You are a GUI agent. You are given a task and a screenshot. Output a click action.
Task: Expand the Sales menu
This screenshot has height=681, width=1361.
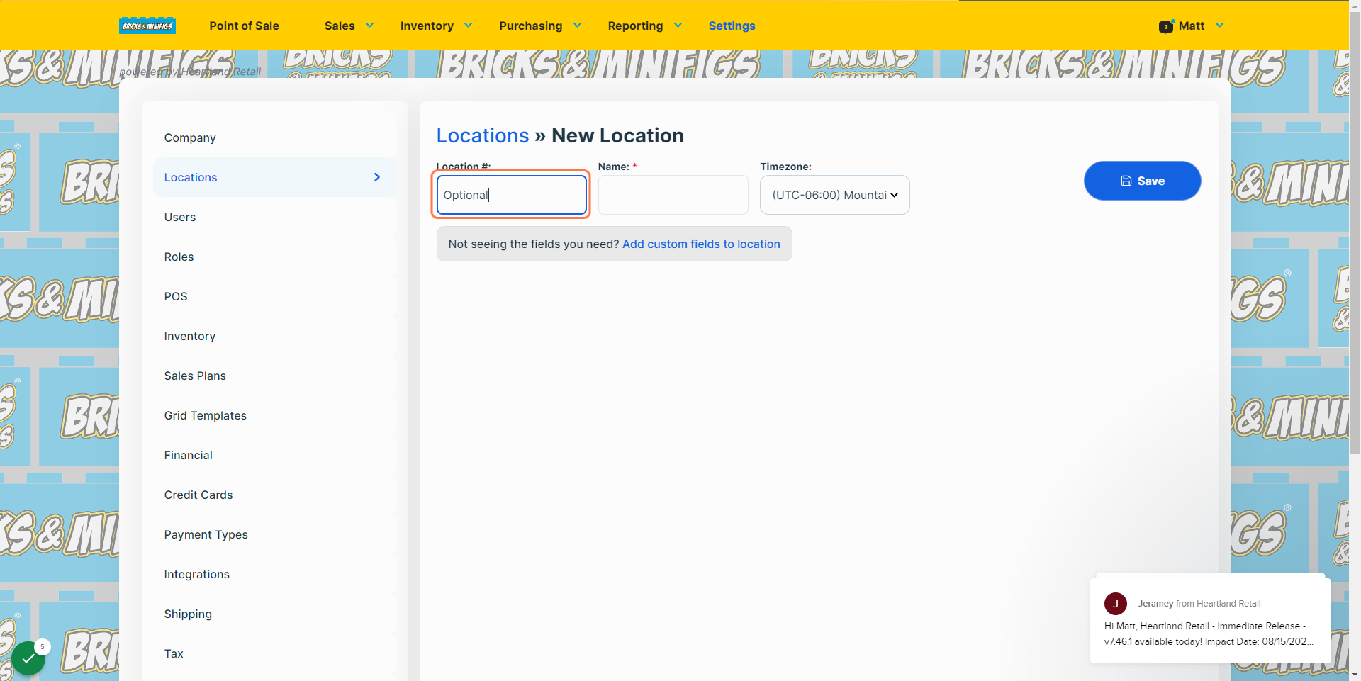pyautogui.click(x=349, y=26)
